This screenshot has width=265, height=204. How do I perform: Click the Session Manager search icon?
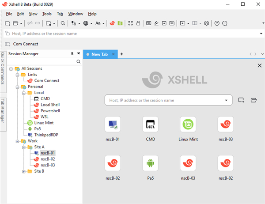coord(79,62)
